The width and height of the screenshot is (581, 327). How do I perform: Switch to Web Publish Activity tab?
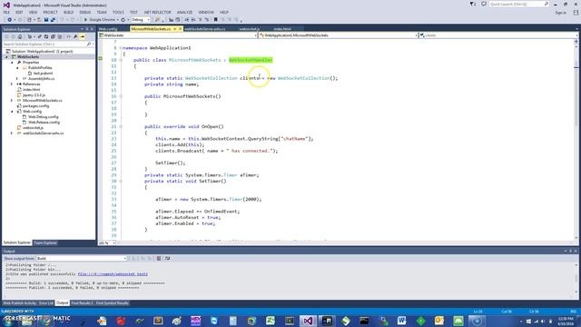point(20,303)
